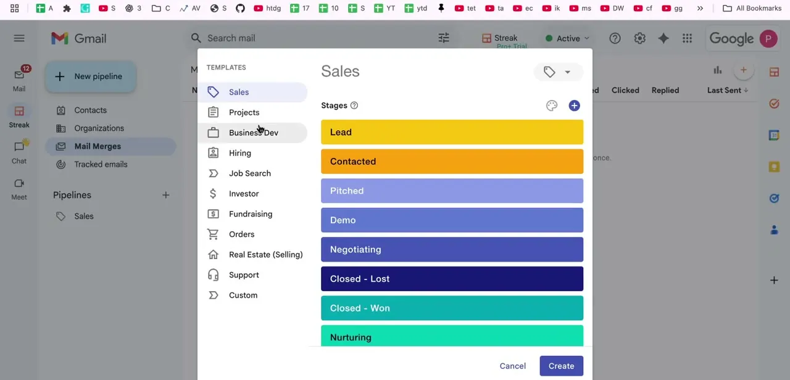Open the Active status dropdown
790x380 pixels.
coord(567,38)
